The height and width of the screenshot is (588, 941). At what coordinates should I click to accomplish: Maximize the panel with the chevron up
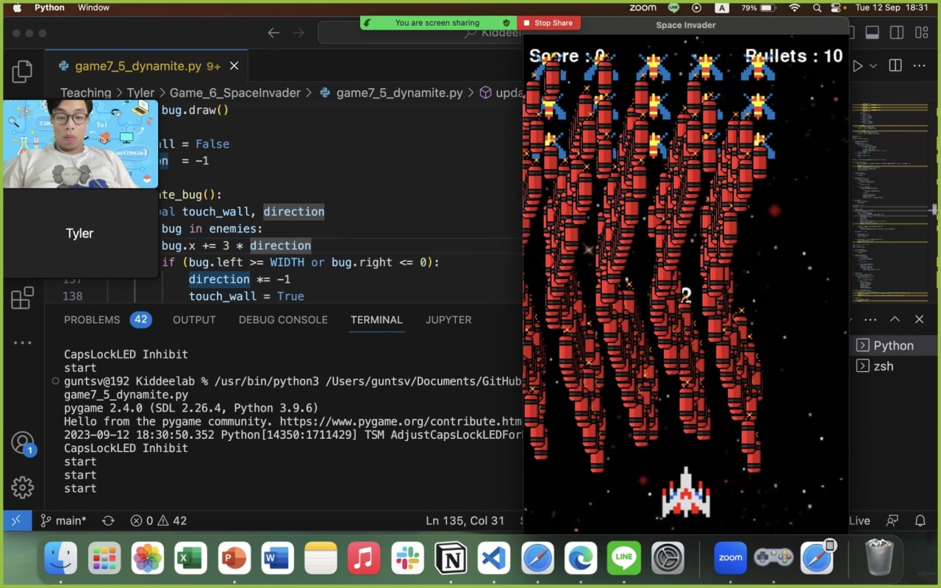[x=895, y=319]
